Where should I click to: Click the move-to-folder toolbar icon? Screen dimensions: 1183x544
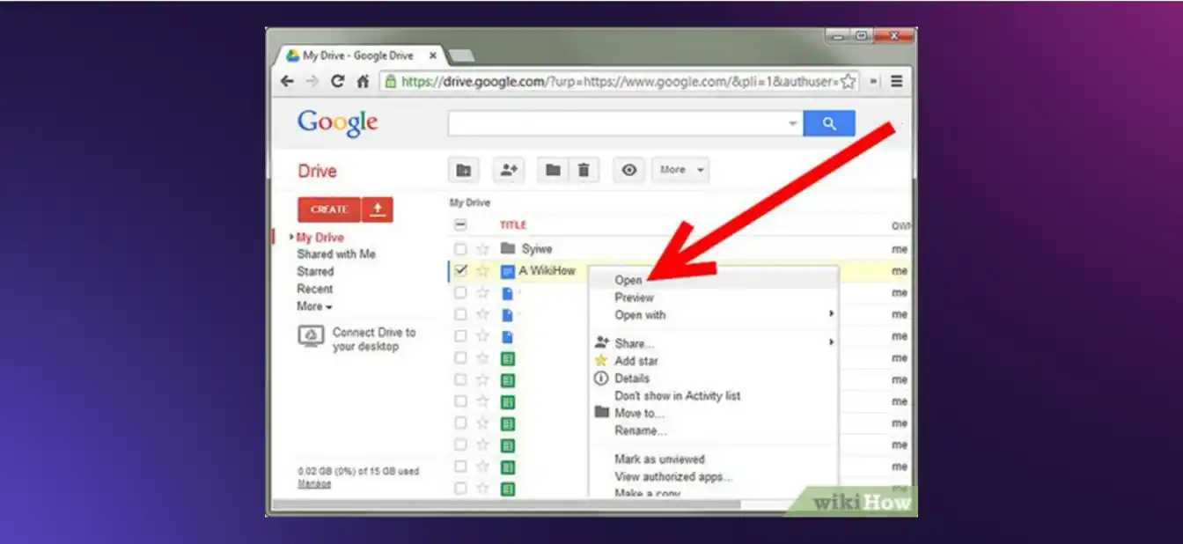pyautogui.click(x=553, y=170)
